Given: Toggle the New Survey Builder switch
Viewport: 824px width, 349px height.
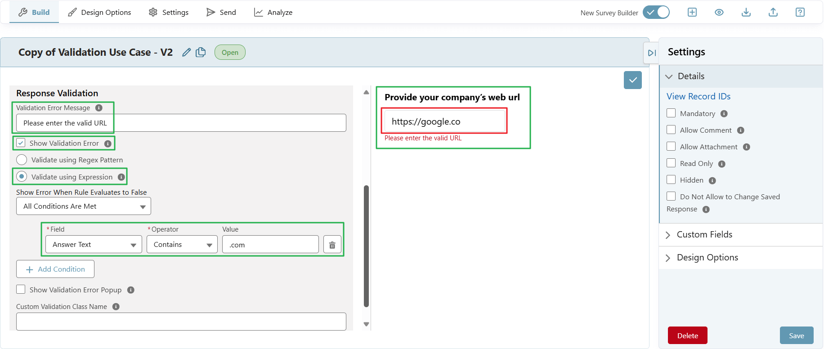Looking at the screenshot, I should pos(656,12).
